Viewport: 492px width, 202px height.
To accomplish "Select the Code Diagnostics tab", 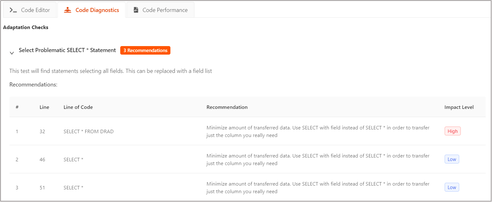I will point(92,10).
